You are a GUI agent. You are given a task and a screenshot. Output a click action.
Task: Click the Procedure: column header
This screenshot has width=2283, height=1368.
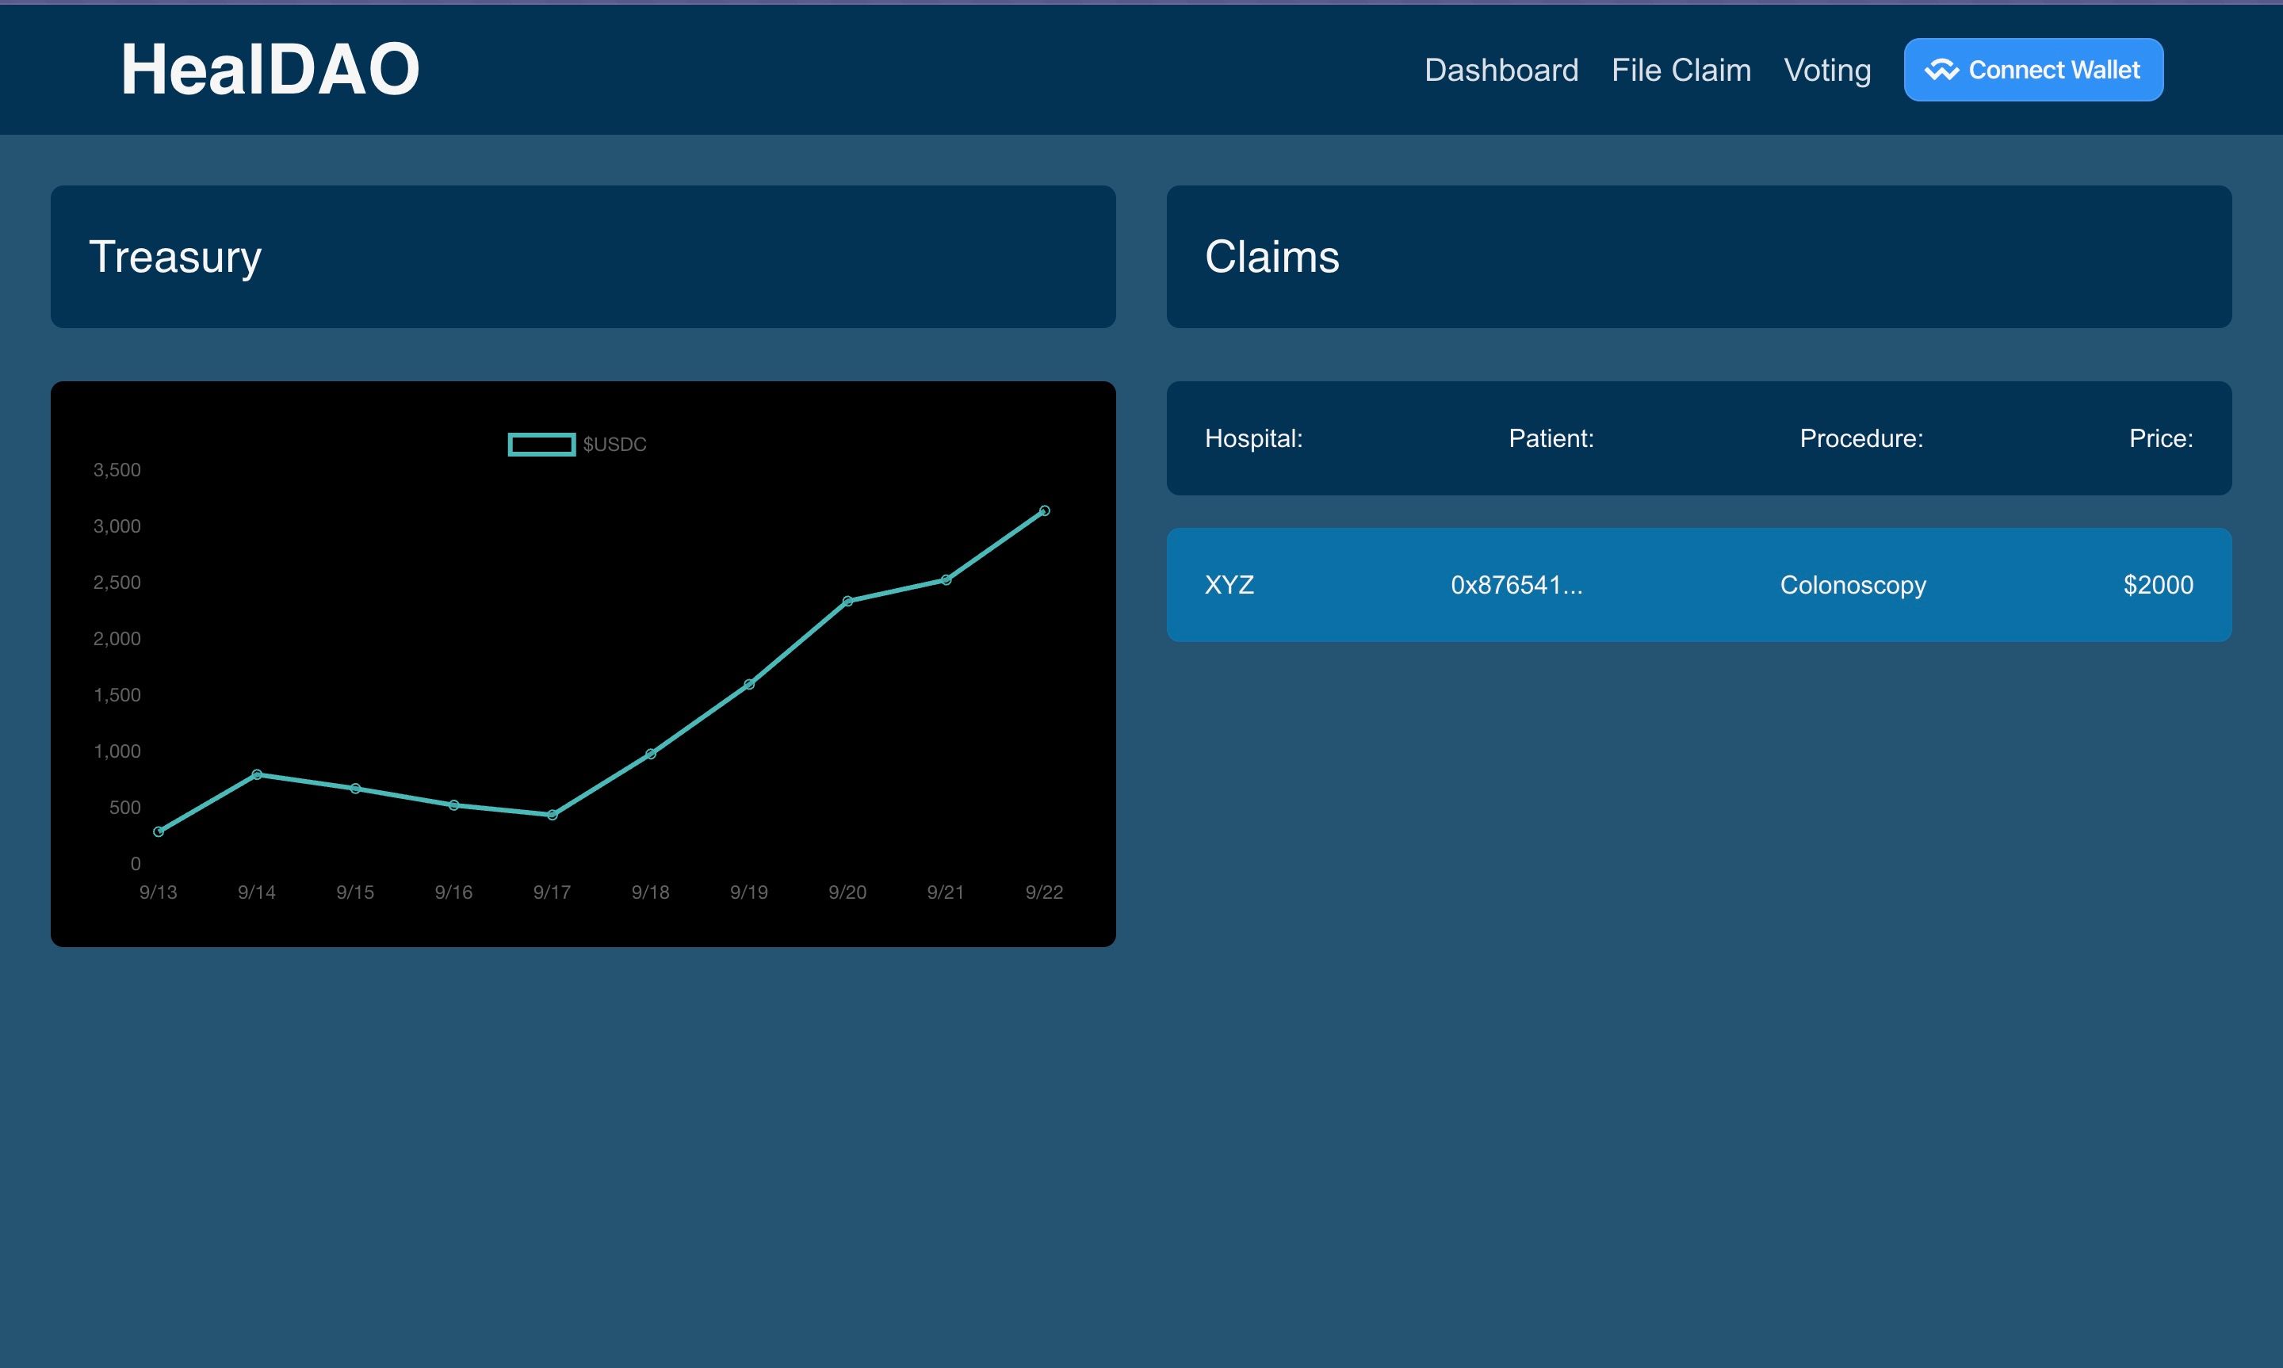pyautogui.click(x=1860, y=439)
